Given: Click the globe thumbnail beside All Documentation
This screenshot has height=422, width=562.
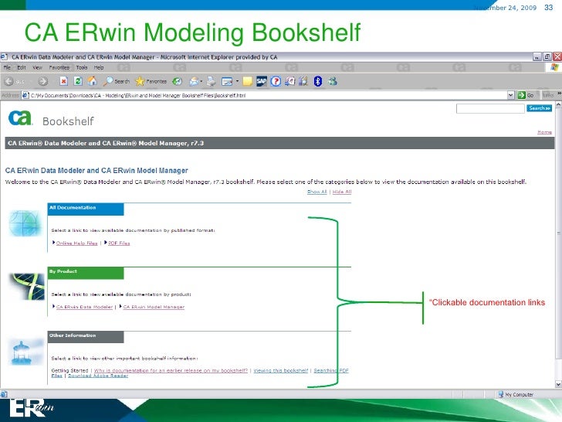Looking at the screenshot, I should click(x=25, y=223).
